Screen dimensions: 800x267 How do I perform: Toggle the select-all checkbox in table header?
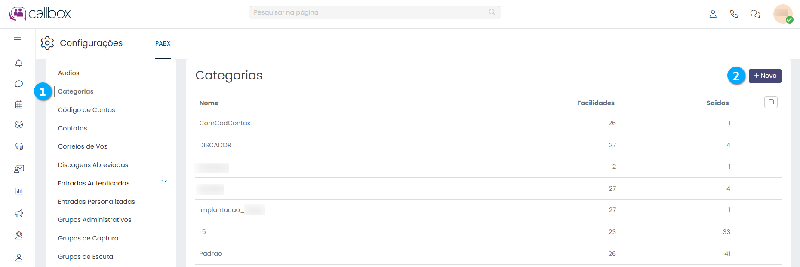pyautogui.click(x=771, y=102)
